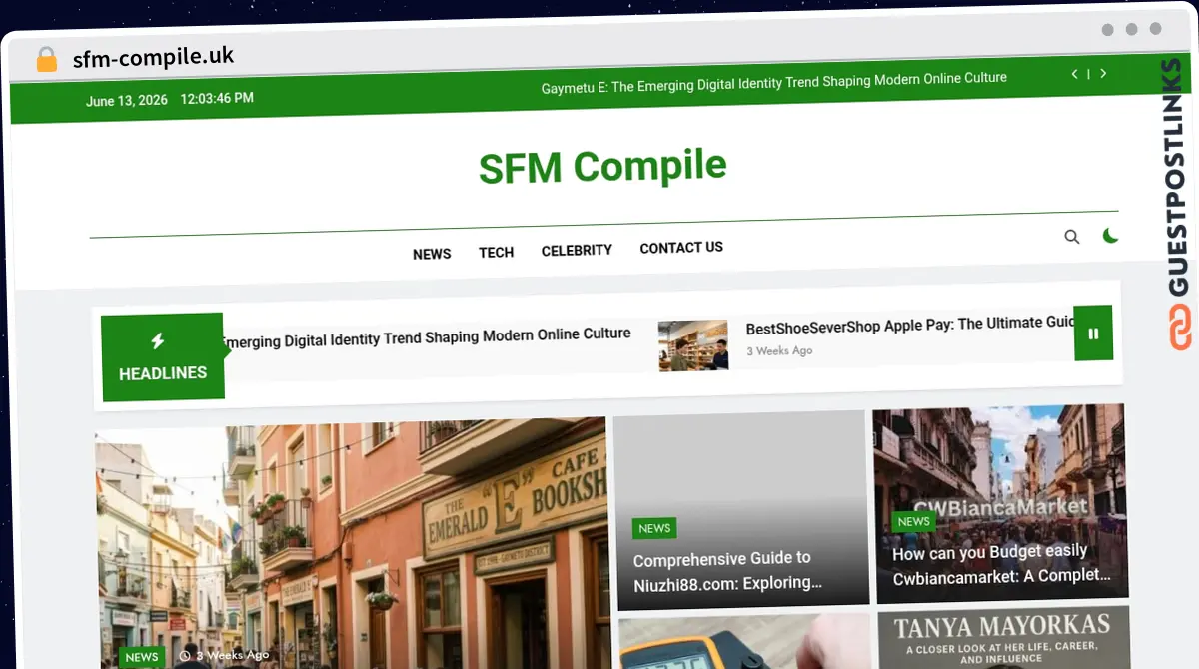The width and height of the screenshot is (1199, 669).
Task: Toggle dark mode moon icon
Action: (1110, 236)
